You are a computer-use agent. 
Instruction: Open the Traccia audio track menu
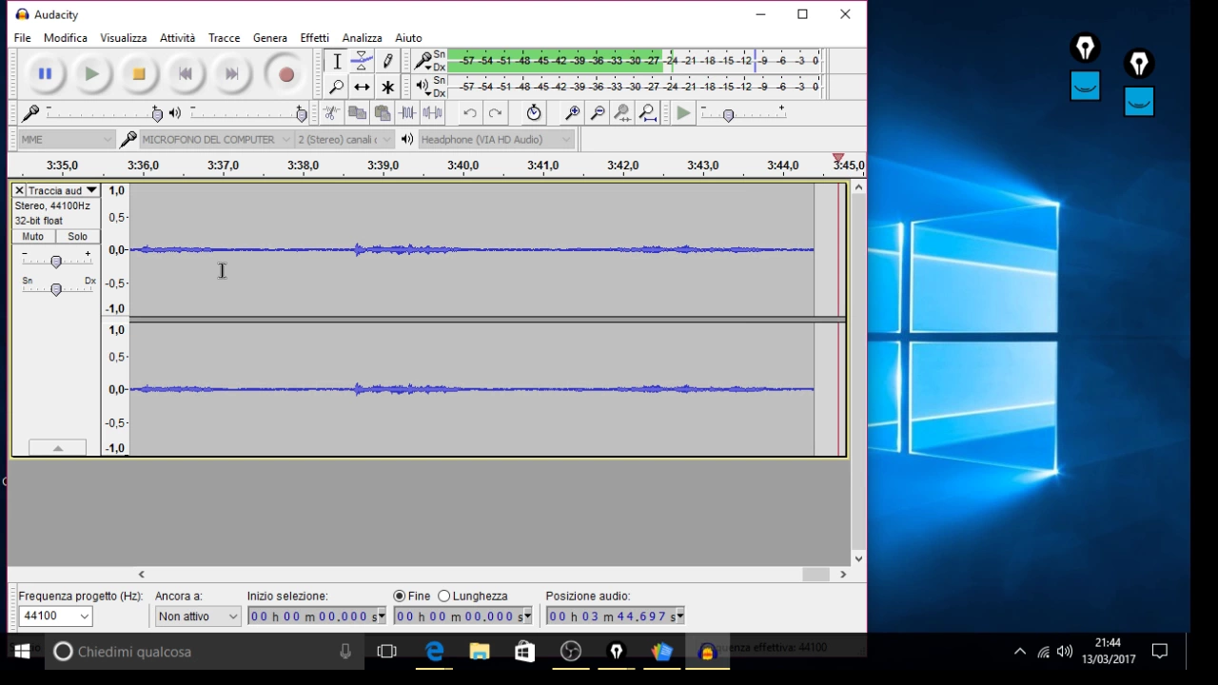tap(63, 190)
